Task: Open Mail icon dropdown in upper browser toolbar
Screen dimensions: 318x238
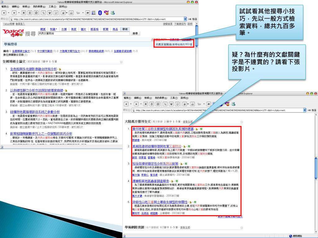Action: (67, 13)
